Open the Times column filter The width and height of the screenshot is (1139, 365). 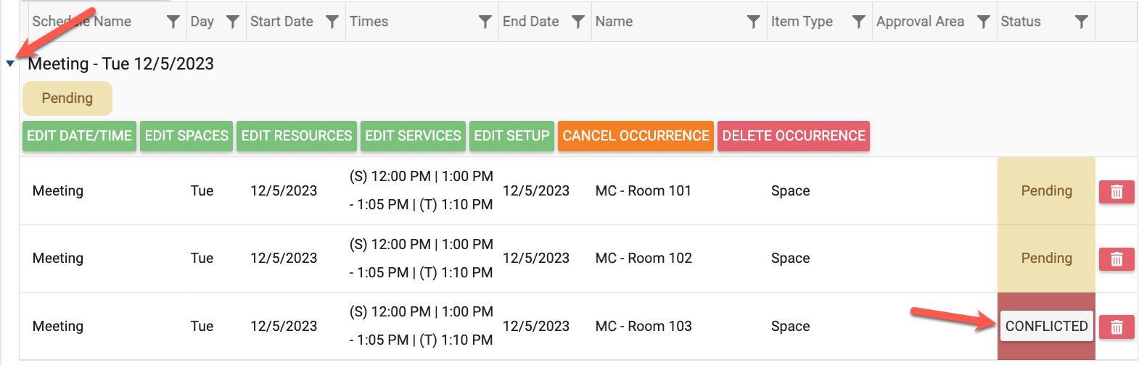pyautogui.click(x=485, y=22)
